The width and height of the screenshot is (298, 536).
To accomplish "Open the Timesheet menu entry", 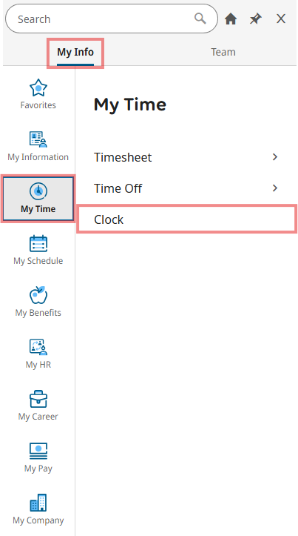I will pyautogui.click(x=186, y=157).
